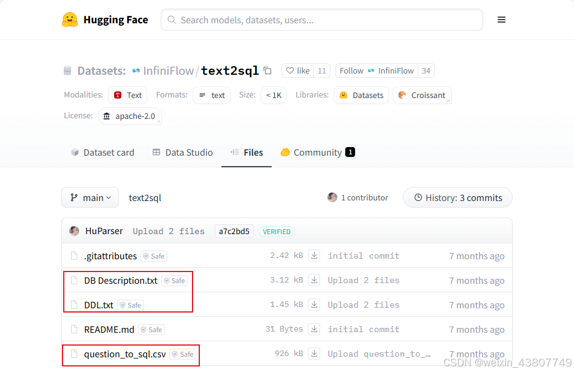Screen dimensions: 574x372
Task: Switch to Dataset card tab
Action: tap(102, 153)
